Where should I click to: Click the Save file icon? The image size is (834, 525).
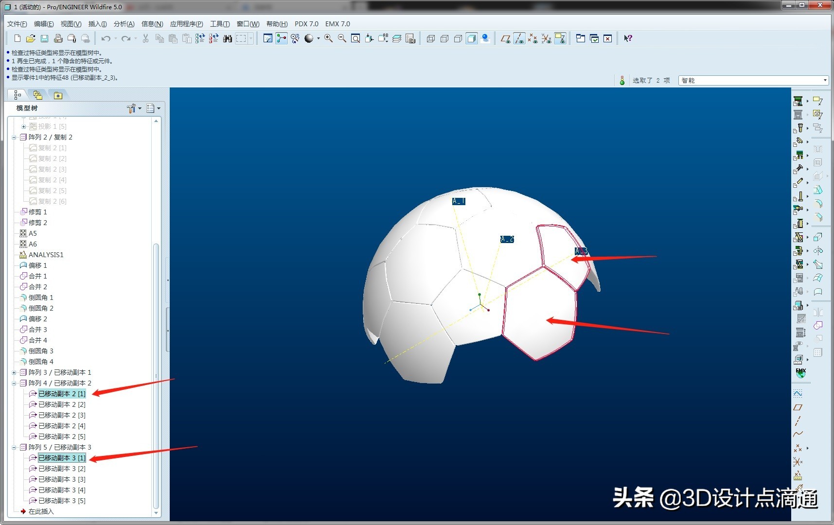pos(44,39)
